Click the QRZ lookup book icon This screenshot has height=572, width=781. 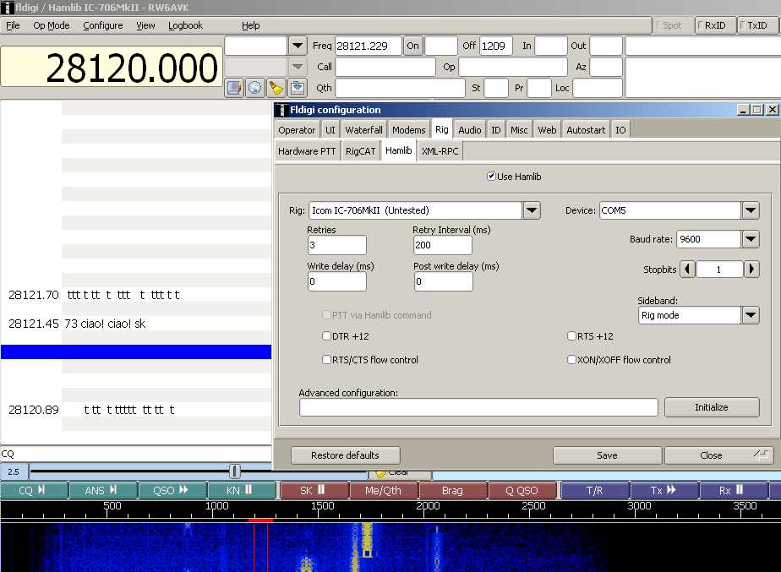(234, 87)
